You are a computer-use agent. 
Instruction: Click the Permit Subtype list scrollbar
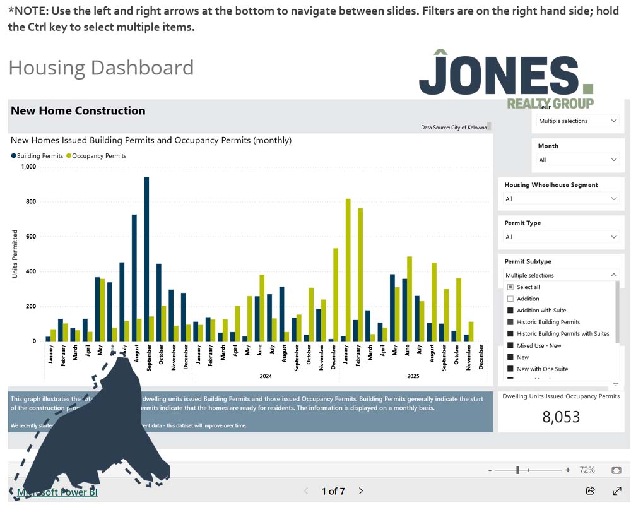[617, 312]
